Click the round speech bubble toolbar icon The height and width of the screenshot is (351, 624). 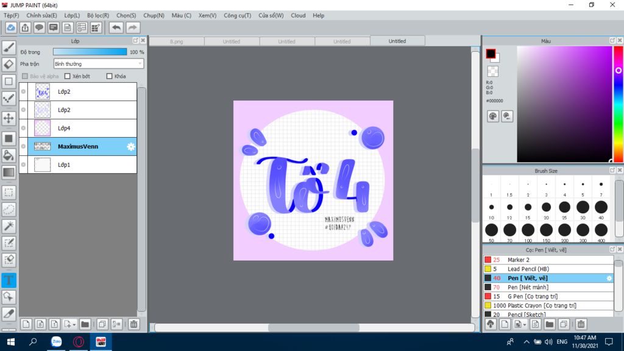click(x=40, y=27)
